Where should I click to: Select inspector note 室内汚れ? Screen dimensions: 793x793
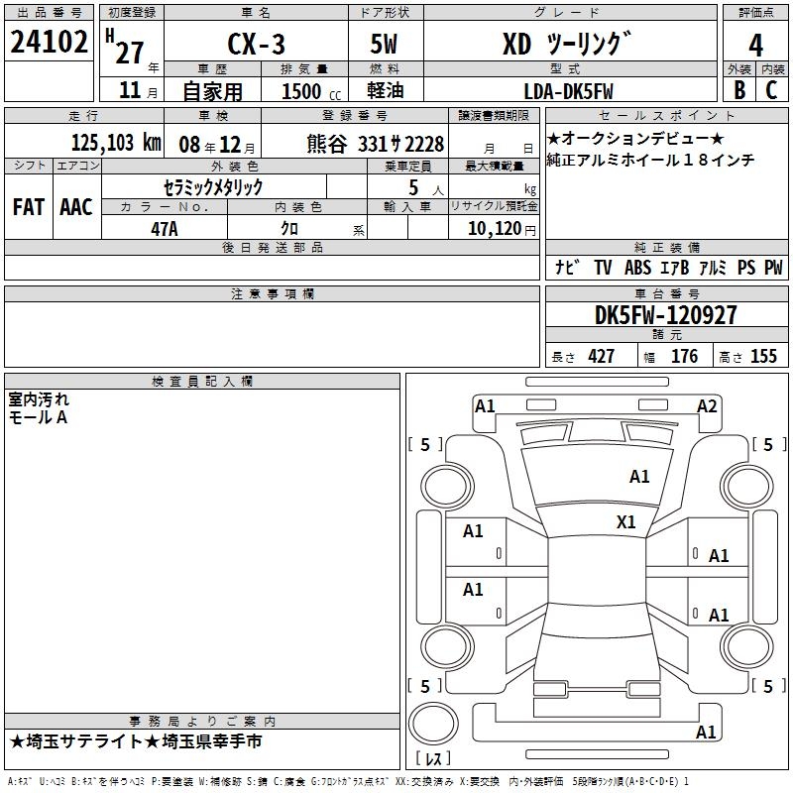(x=39, y=399)
